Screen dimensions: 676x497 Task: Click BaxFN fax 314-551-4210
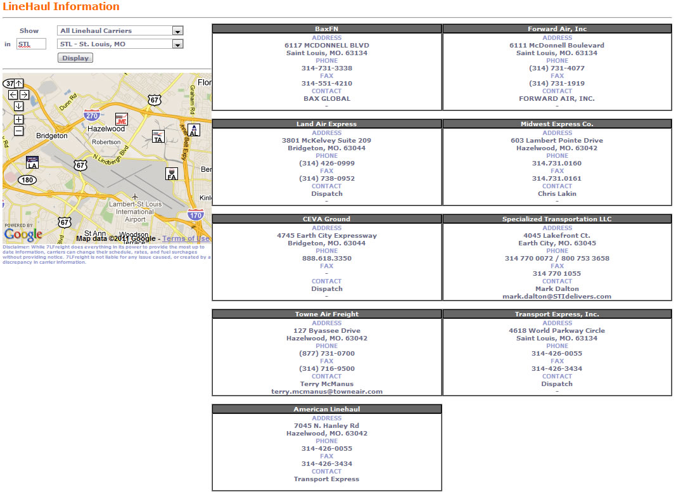point(327,83)
